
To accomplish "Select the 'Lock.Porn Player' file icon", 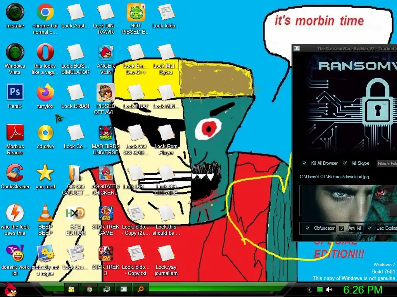I will coord(166,132).
